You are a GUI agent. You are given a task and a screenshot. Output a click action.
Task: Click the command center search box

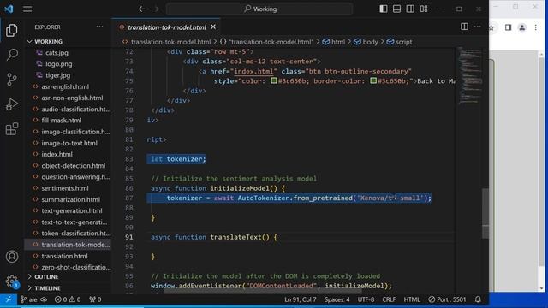259,9
